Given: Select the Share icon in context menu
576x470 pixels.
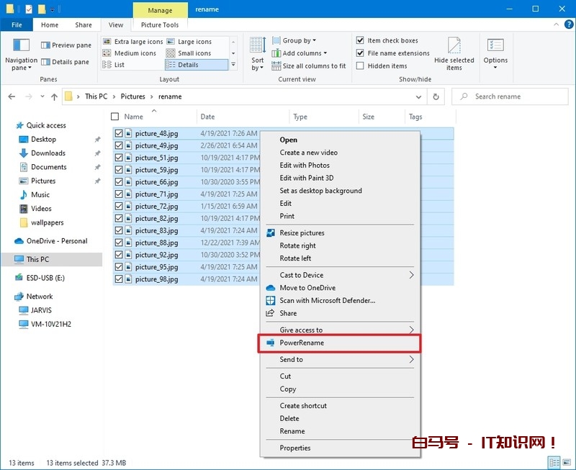Looking at the screenshot, I should click(x=271, y=313).
